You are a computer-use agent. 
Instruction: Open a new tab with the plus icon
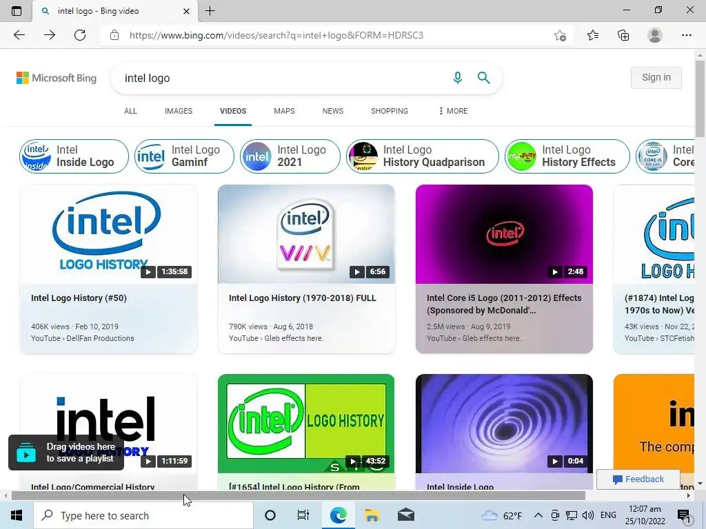(210, 11)
